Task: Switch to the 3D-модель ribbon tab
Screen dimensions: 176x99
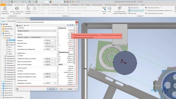Action: (31, 5)
